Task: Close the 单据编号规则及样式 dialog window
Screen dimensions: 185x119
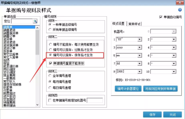Action: (x=180, y=3)
